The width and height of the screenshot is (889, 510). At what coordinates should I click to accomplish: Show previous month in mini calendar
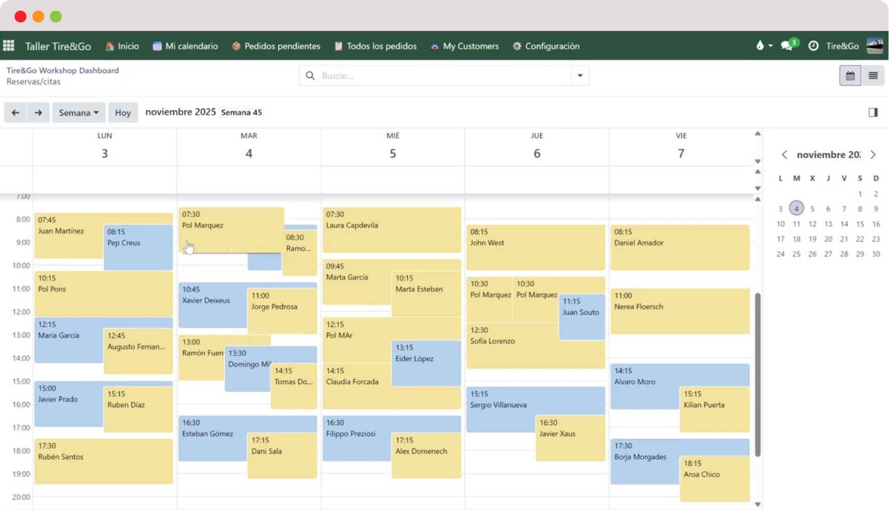(784, 155)
